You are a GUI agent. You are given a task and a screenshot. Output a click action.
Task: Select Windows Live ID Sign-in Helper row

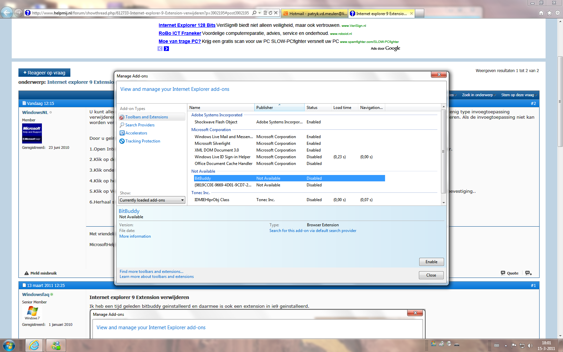click(290, 157)
